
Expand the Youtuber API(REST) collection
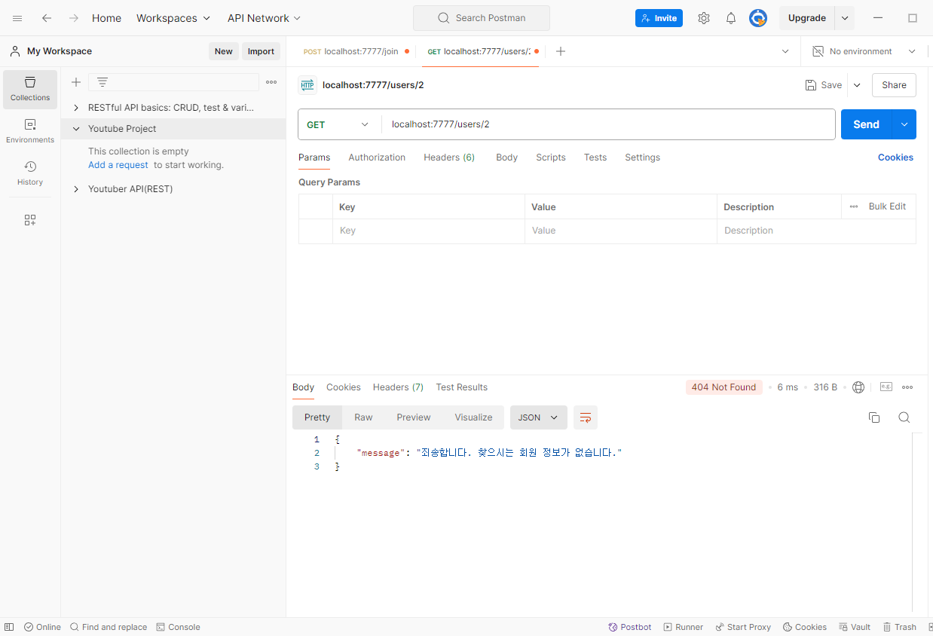76,189
